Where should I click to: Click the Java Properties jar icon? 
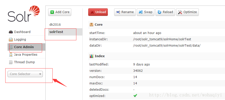(x=11, y=55)
